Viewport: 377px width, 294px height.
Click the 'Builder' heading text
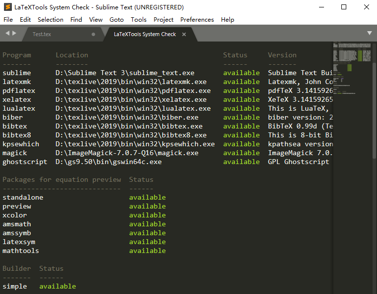pyautogui.click(x=17, y=268)
